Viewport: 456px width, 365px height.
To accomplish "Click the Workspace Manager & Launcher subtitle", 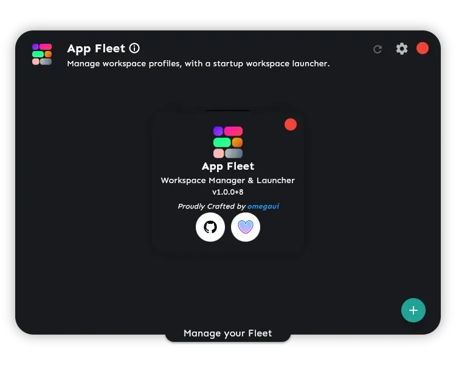I will (228, 181).
